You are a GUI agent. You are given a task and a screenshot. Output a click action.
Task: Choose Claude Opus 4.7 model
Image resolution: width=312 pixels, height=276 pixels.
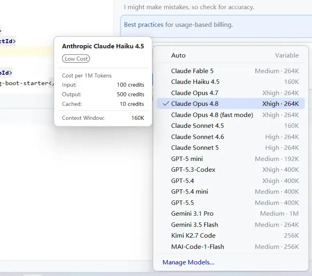click(231, 93)
